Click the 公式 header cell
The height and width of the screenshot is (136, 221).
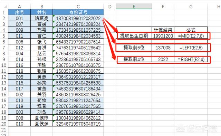[x=191, y=30]
